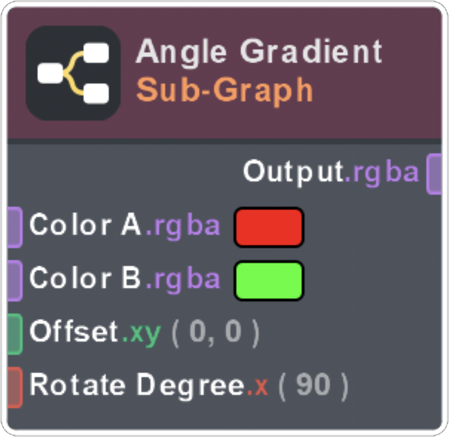Edit the second Offset value 0
The height and width of the screenshot is (437, 449).
pos(233,333)
